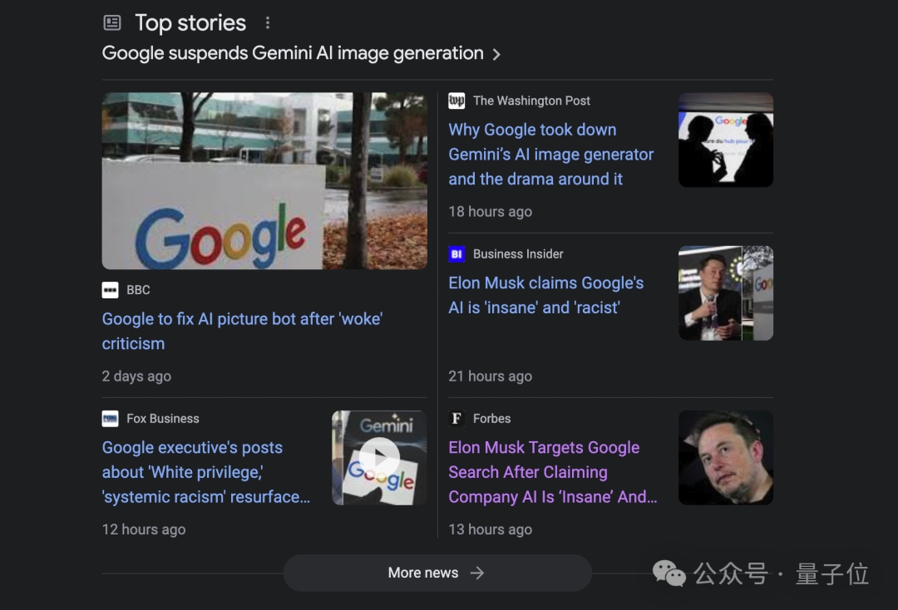Expand Google suspends Gemini AI image generation chevron
The height and width of the screenshot is (610, 898).
point(496,54)
